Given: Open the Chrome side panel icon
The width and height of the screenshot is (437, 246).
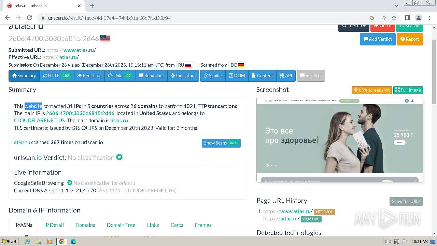Looking at the screenshot, I should tap(407, 18).
